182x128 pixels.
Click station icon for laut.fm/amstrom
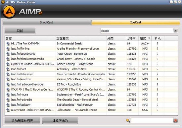pos(8,80)
